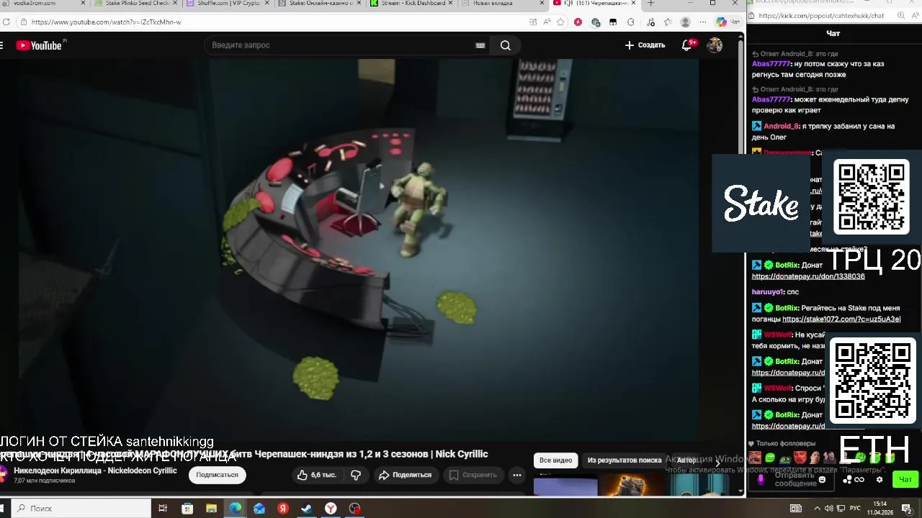Open stake1072.com referral link in chat
The height and width of the screenshot is (518, 922).
(841, 319)
